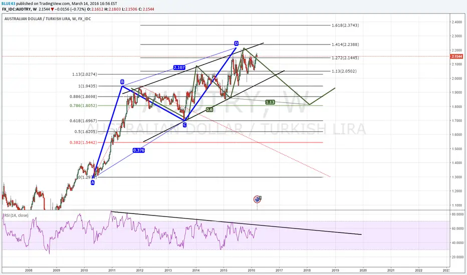The height and width of the screenshot is (275, 467).
Task: Click the green 1.13 ratio label
Action: pyautogui.click(x=270, y=102)
